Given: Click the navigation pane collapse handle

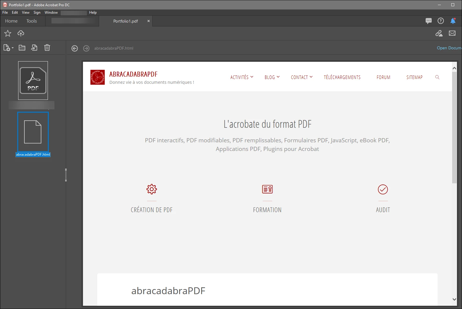Looking at the screenshot, I should (x=66, y=175).
